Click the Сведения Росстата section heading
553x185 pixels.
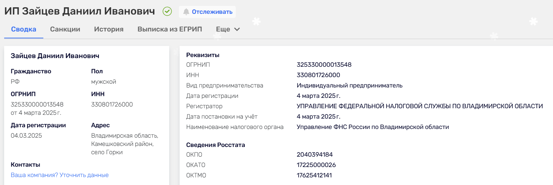click(x=216, y=145)
